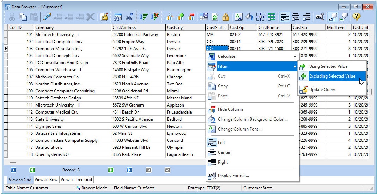Select the cell 'Laguna Beach'
377x194 pixels.
click(x=186, y=154)
